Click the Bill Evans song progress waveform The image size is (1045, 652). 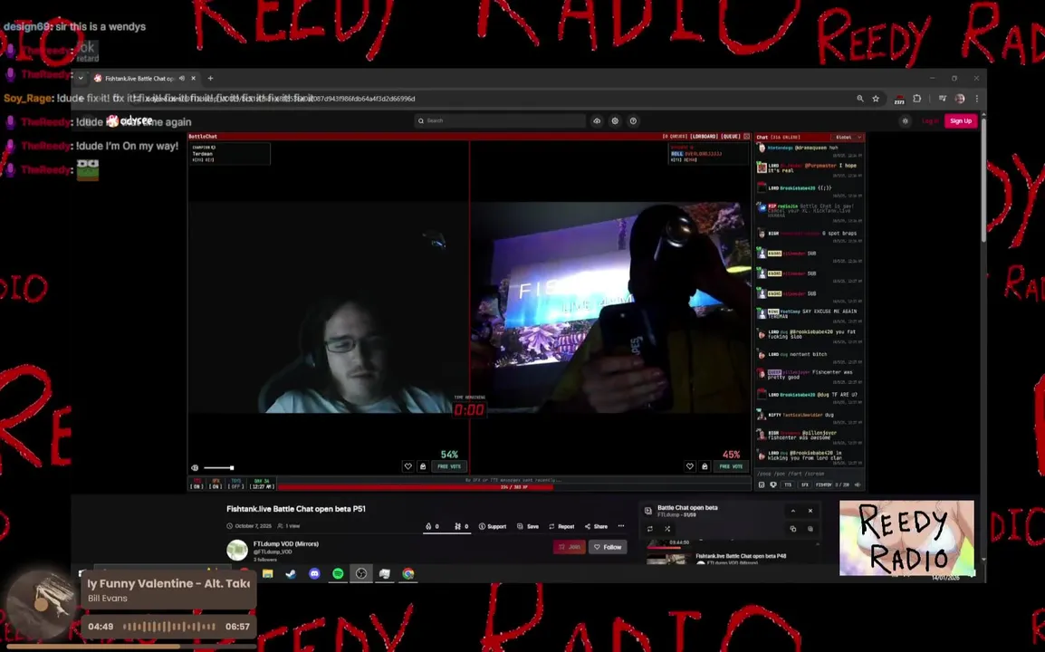click(x=169, y=626)
